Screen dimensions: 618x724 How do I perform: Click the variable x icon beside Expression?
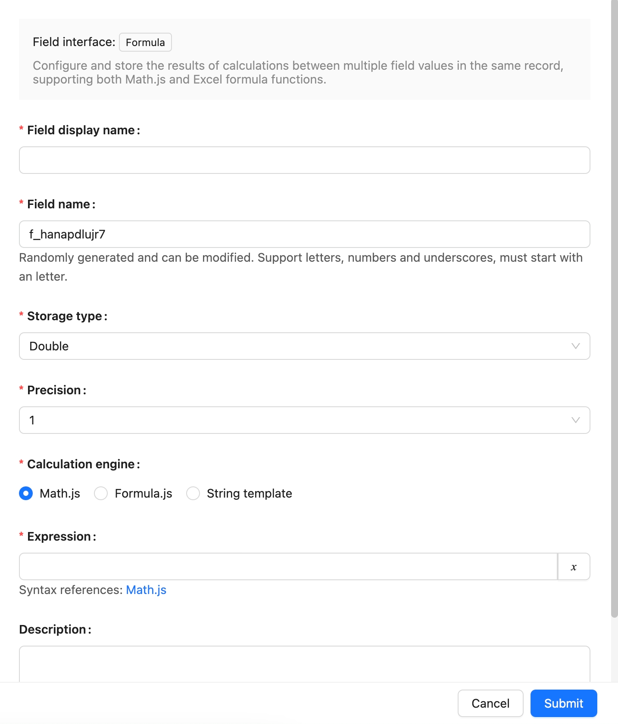[574, 567]
